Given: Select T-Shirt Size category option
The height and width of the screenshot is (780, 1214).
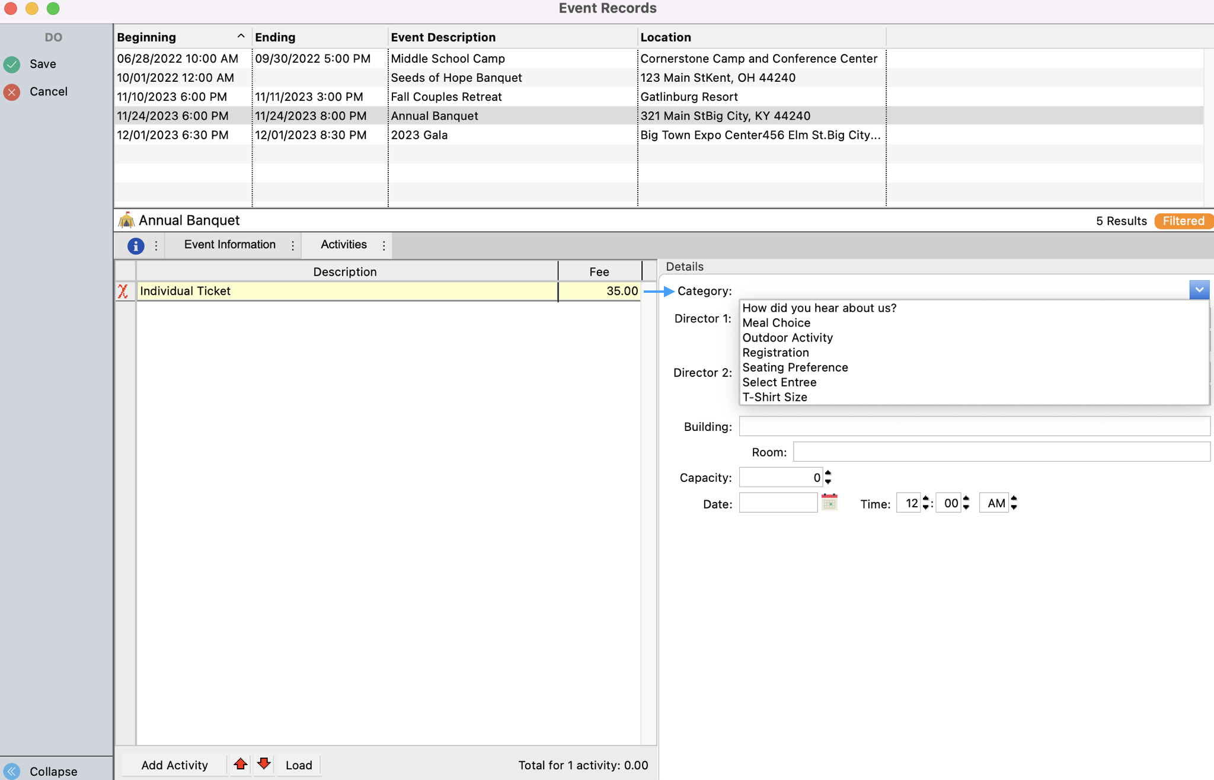Looking at the screenshot, I should (774, 397).
